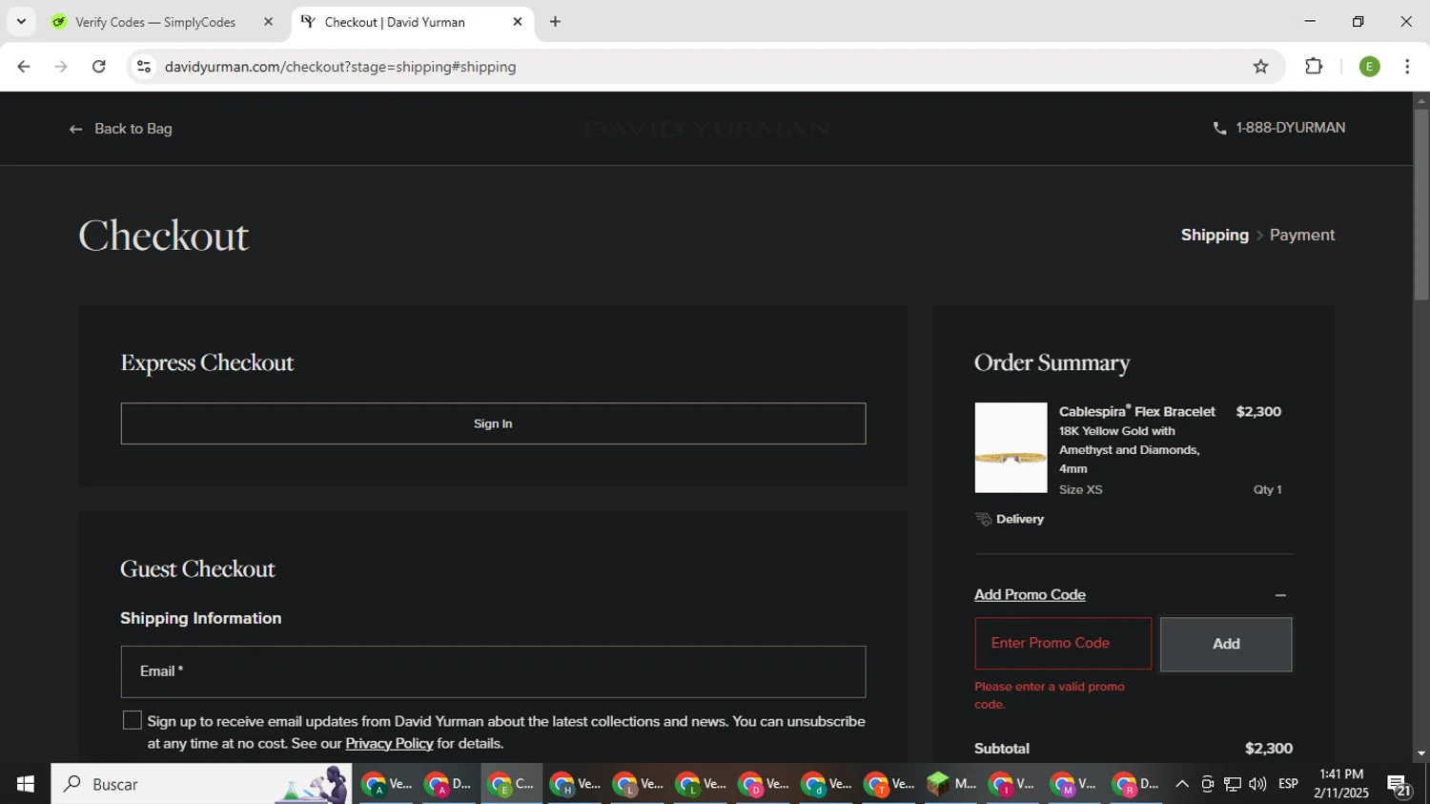Click the Guest Checkout heading
Screen dimensions: 1430x804
(x=197, y=568)
